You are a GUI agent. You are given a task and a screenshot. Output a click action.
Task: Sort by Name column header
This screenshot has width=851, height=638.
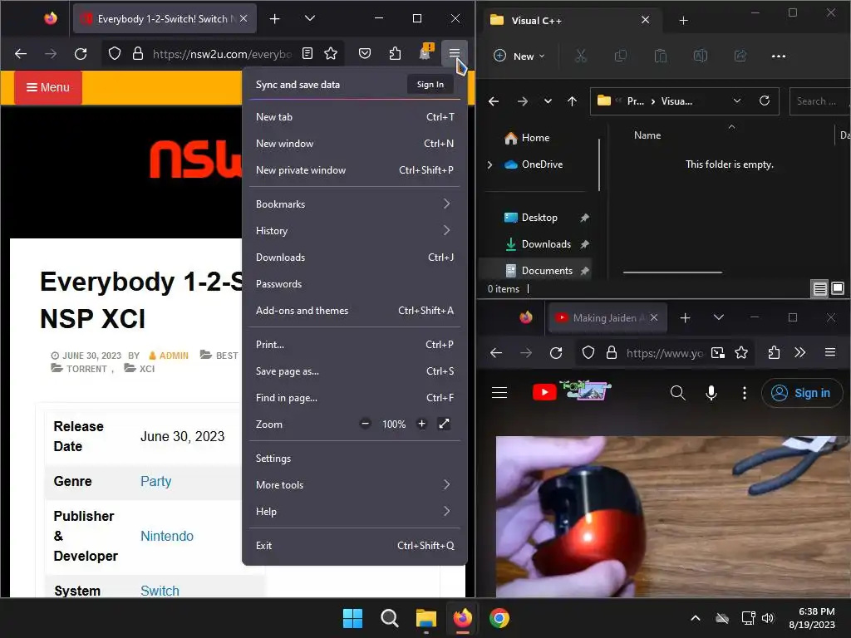click(x=647, y=135)
